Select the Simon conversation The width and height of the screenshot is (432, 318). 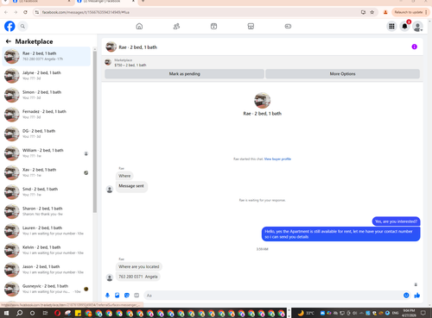(47, 95)
